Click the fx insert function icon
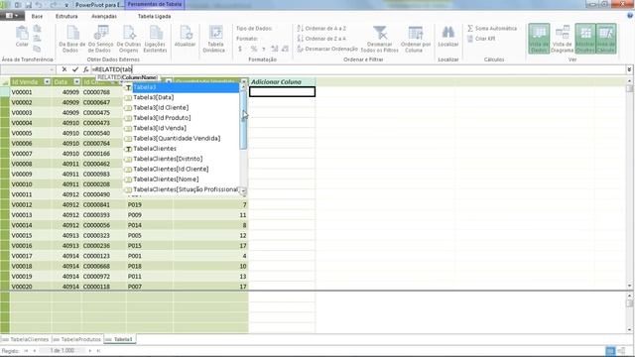 pyautogui.click(x=86, y=69)
